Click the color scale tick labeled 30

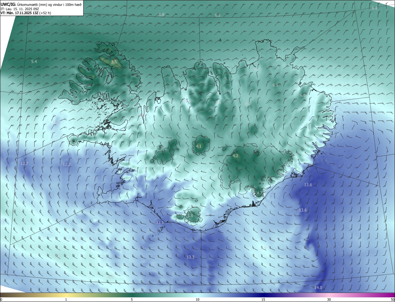click(x=329, y=300)
